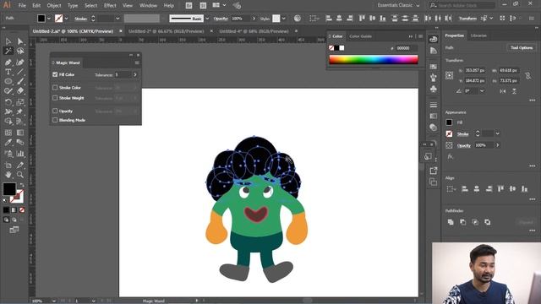The width and height of the screenshot is (541, 304).
Task: Select the Scale tool
Action: pos(20,102)
